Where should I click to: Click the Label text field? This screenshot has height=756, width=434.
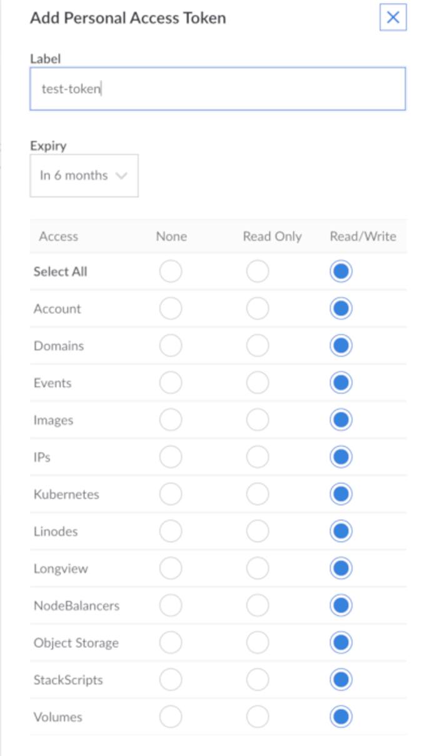point(217,89)
